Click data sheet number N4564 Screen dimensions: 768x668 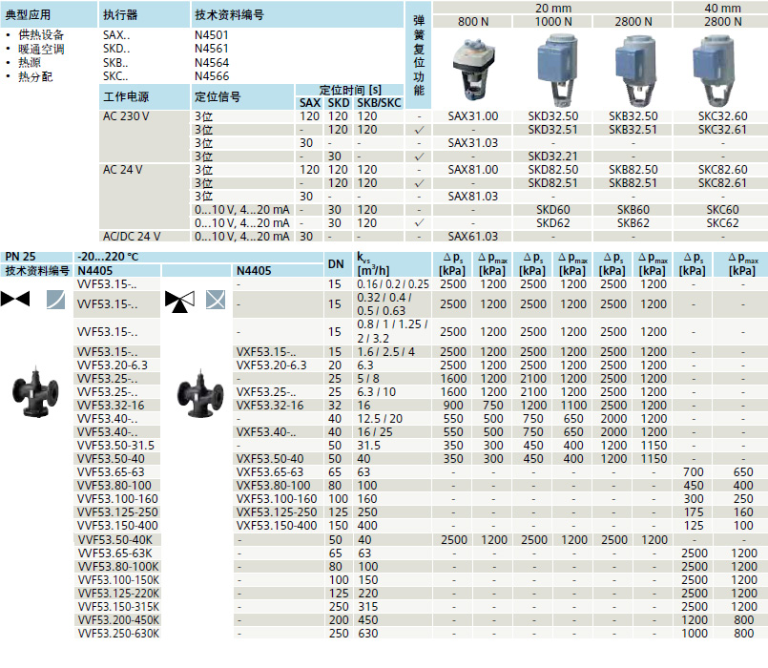(212, 63)
